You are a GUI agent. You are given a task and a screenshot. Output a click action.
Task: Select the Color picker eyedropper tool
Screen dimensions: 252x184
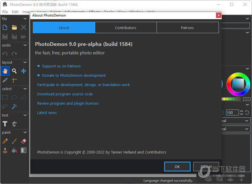[x=5, y=80]
